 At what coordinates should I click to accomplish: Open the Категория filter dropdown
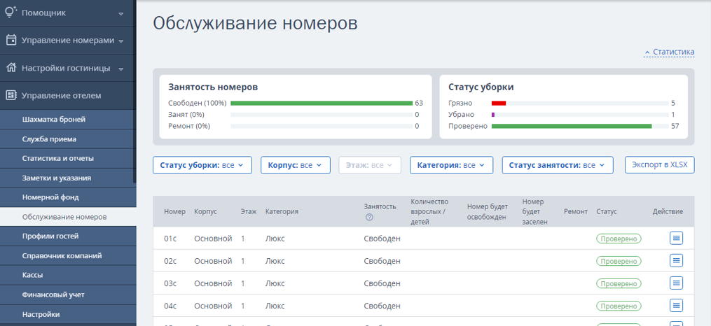[x=451, y=165]
